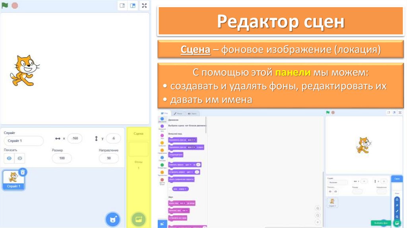Click surprise backdrop icon in small popup menu
Image resolution: width=407 pixels, height=228 pixels.
397,205
